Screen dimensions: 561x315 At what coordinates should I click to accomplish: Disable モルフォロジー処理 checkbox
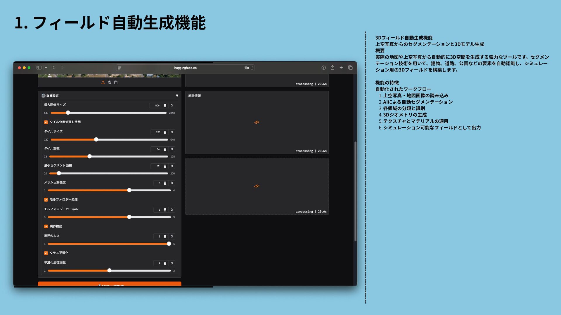(x=46, y=200)
